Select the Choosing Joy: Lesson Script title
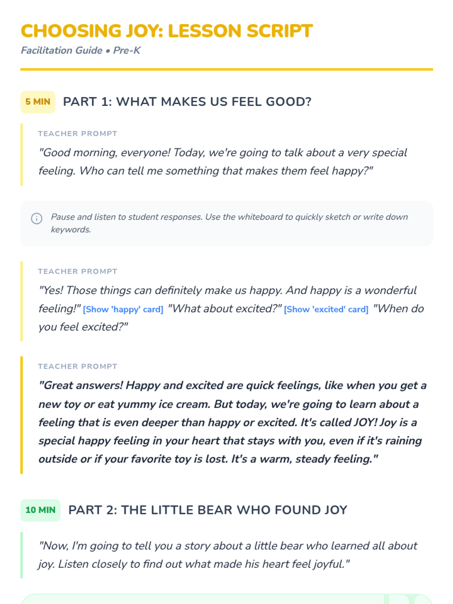 click(x=166, y=31)
